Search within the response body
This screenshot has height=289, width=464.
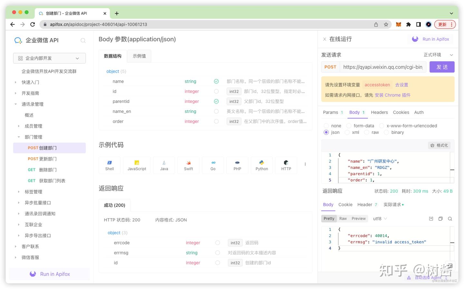(x=450, y=219)
